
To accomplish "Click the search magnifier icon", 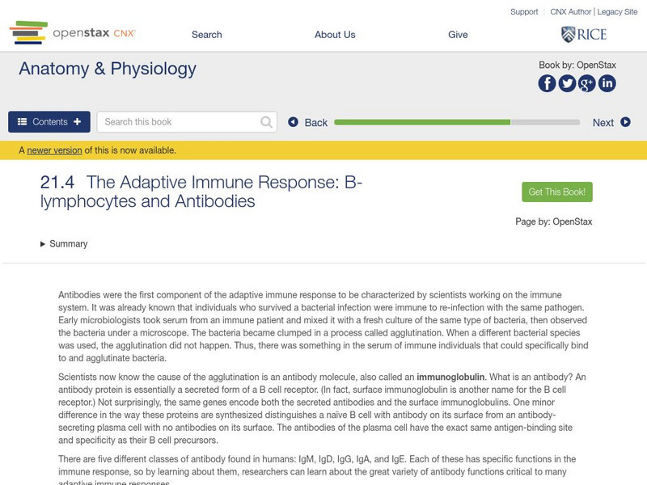I will pos(267,122).
